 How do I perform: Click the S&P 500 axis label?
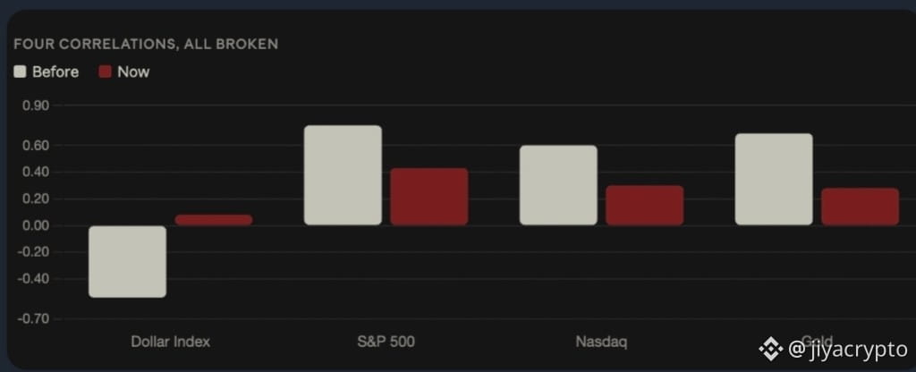click(x=386, y=342)
